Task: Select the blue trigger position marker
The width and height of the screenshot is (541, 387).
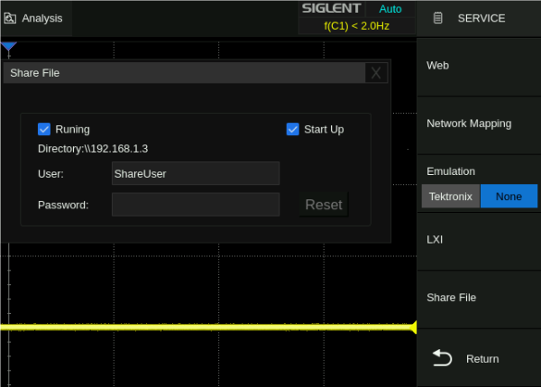Action: tap(9, 47)
